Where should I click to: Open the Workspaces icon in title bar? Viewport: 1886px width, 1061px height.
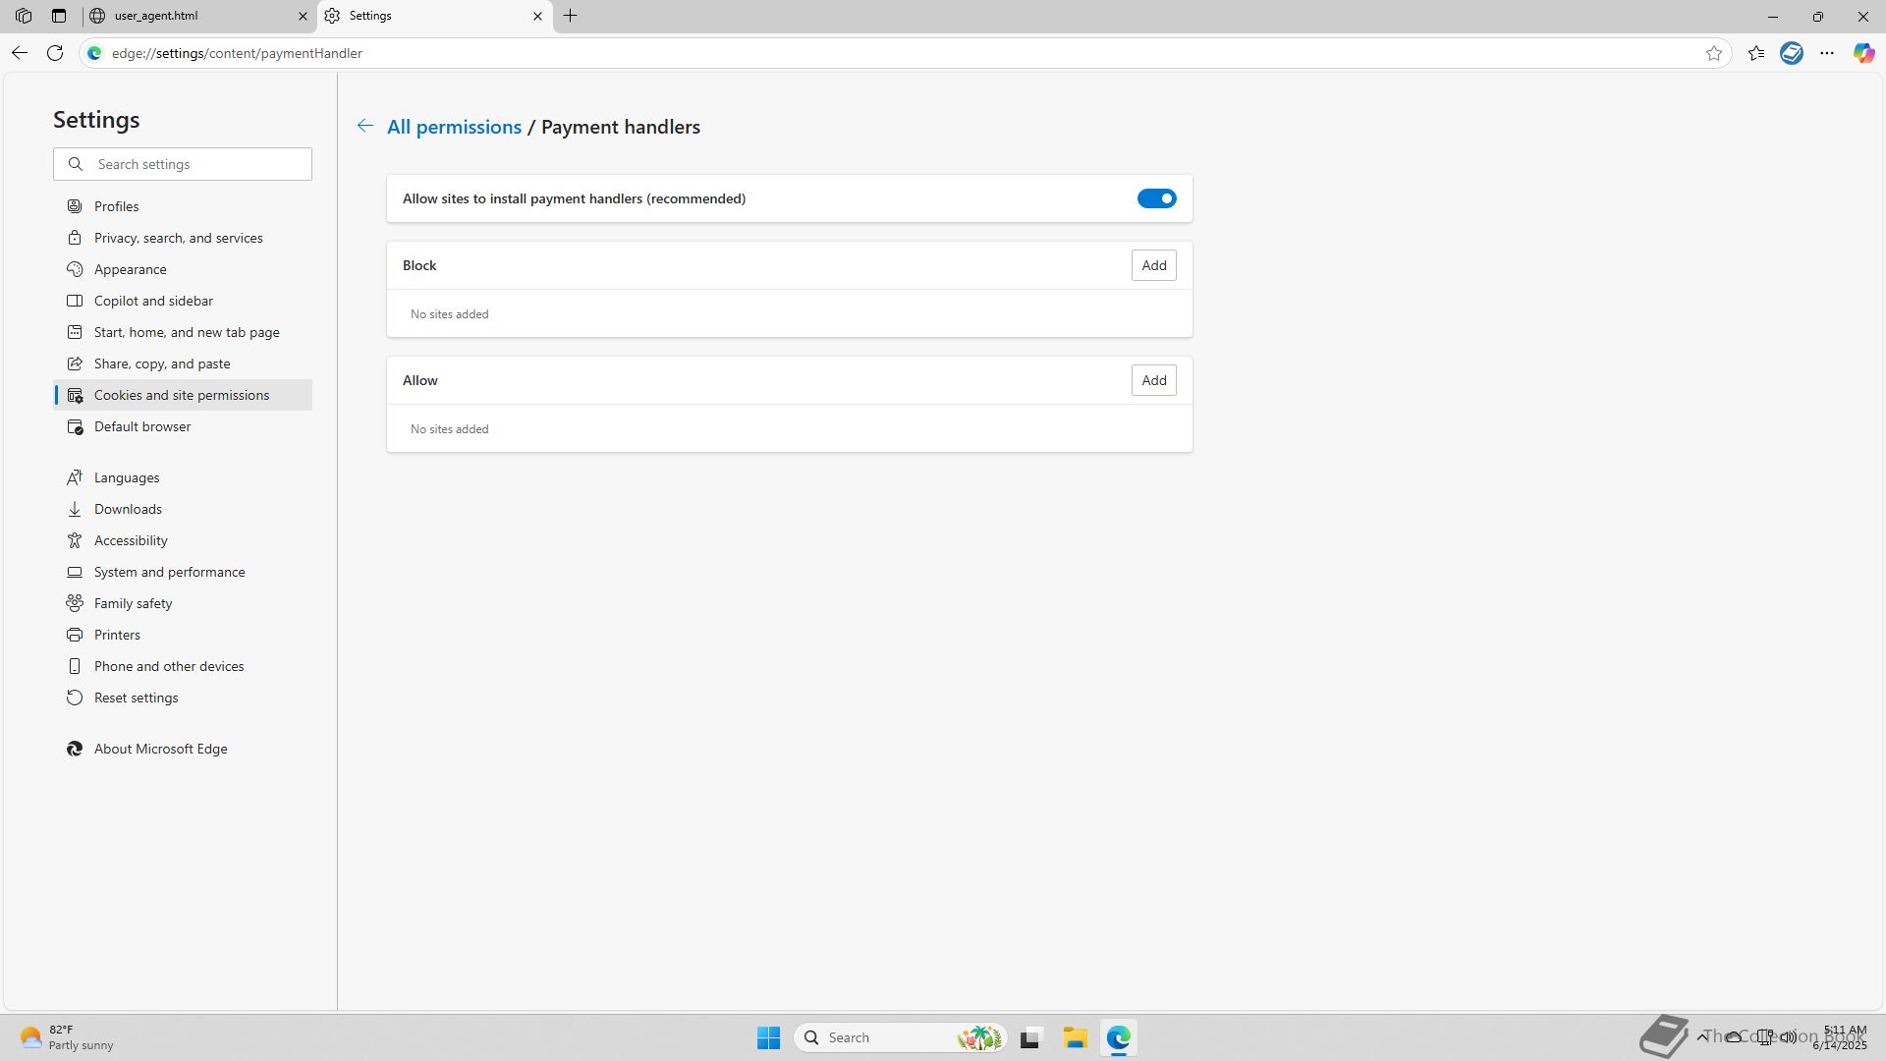pos(24,16)
